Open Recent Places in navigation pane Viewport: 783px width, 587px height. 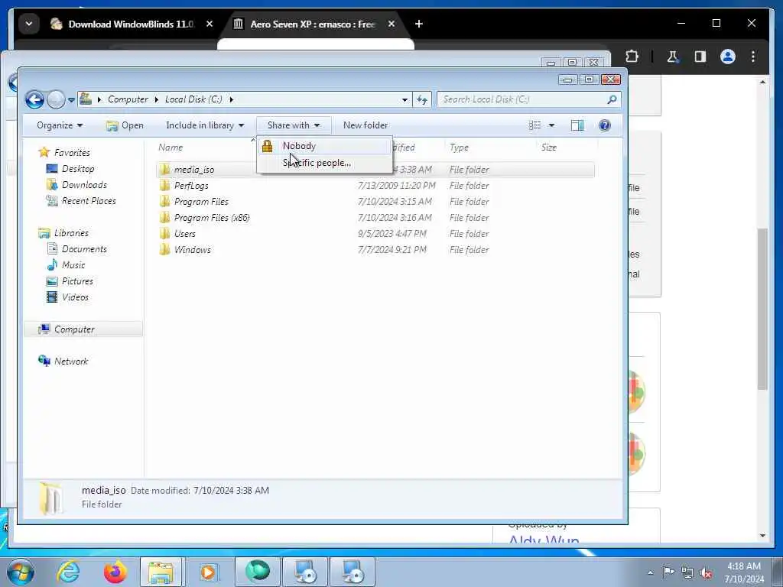(89, 201)
